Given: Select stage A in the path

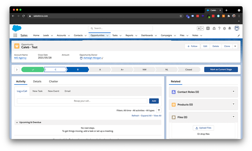Looking at the screenshot, I should pyautogui.click(x=100, y=70).
